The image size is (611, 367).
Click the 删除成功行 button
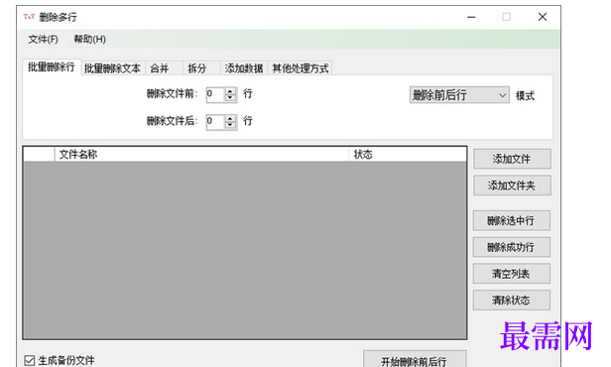[x=511, y=247]
